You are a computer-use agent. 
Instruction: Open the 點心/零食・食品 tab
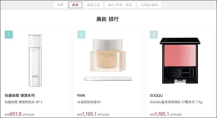[x=120, y=5]
